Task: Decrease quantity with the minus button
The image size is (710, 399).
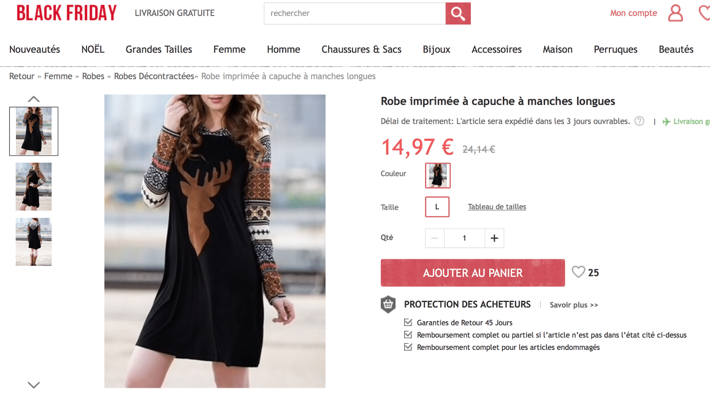Action: click(435, 238)
